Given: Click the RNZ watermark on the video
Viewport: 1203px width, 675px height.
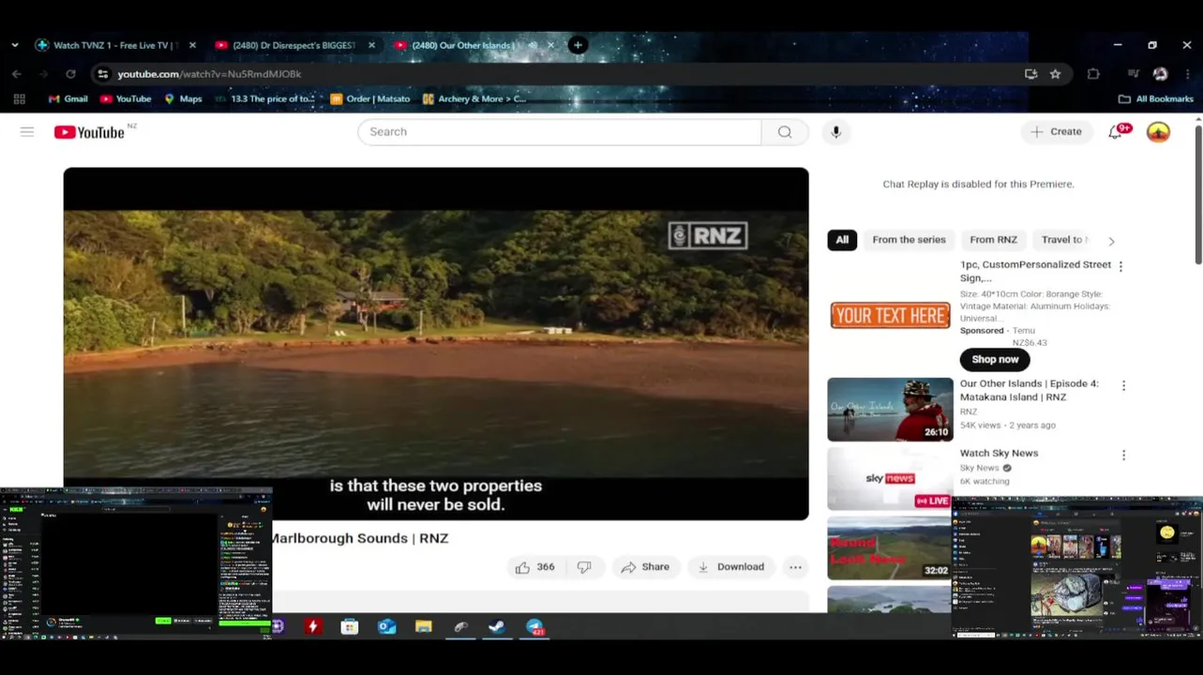Looking at the screenshot, I should (x=708, y=236).
